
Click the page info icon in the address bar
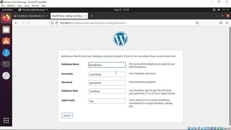click(57, 23)
